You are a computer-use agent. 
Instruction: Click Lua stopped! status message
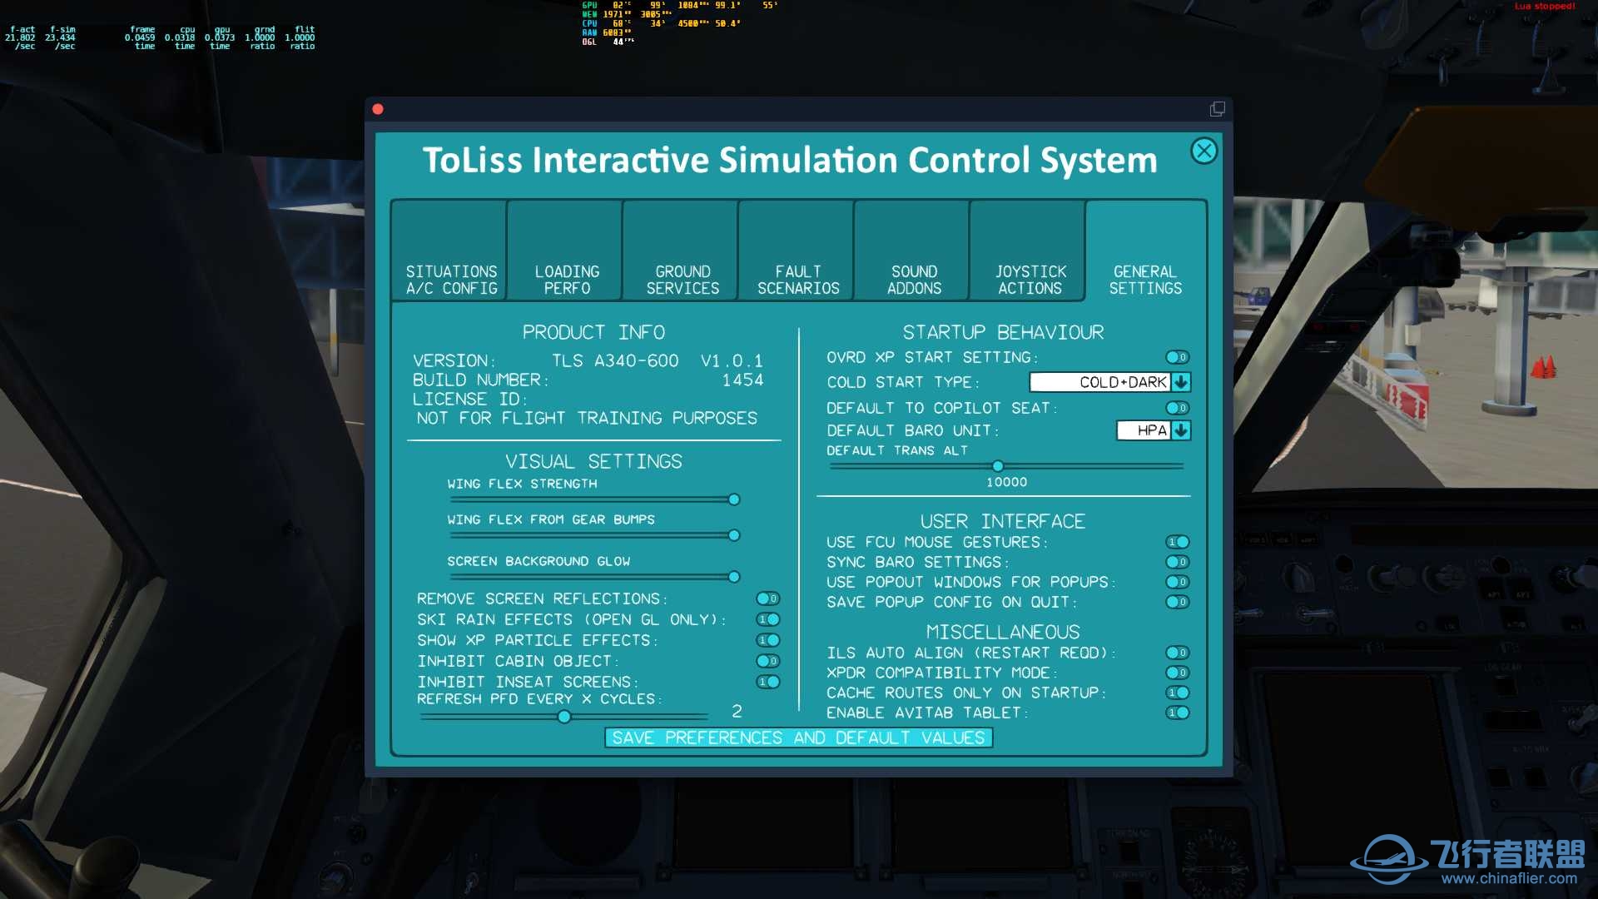pos(1545,6)
